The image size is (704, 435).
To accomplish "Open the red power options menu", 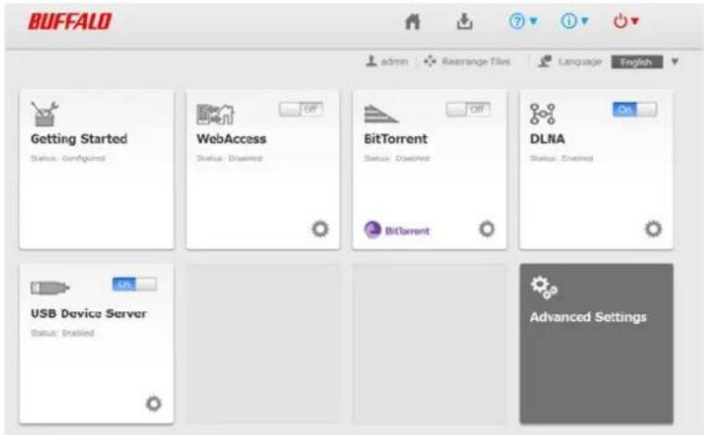I will click(x=626, y=21).
